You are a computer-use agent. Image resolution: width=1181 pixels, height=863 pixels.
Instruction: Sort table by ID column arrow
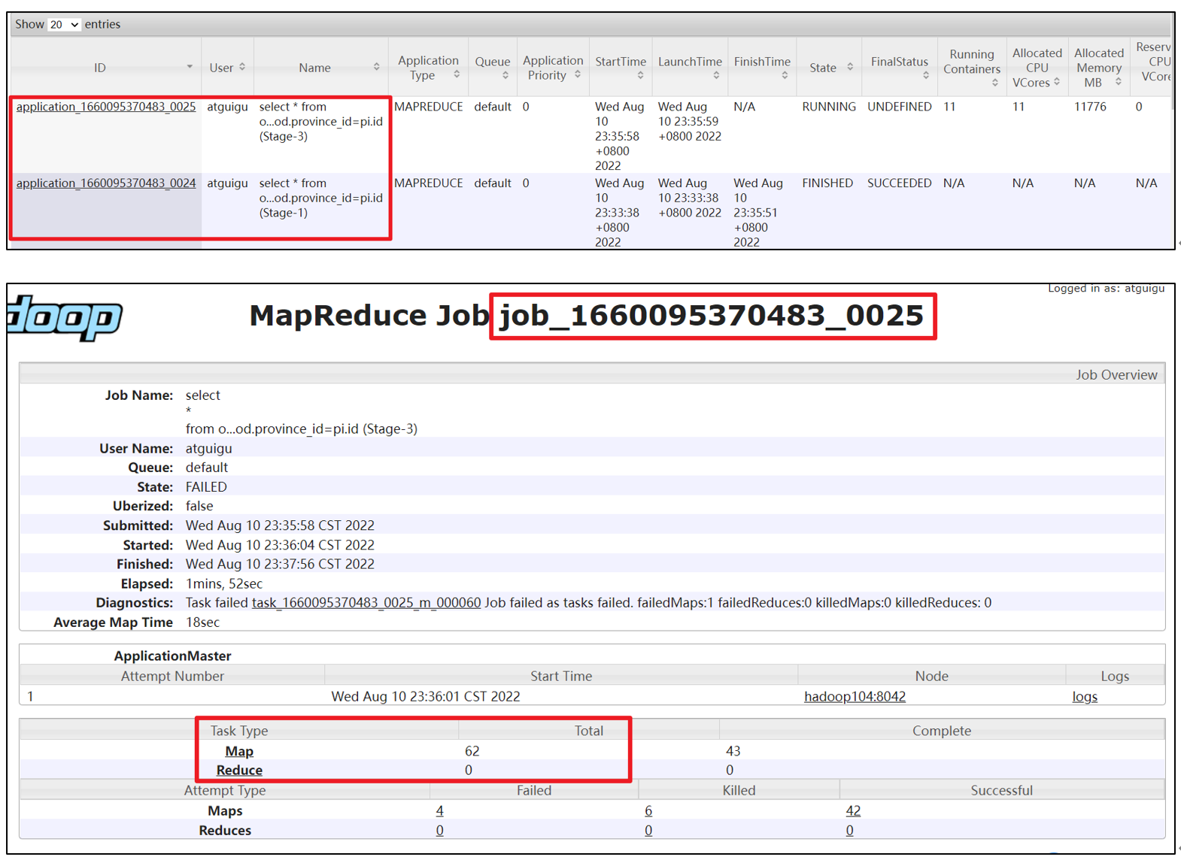pos(190,68)
